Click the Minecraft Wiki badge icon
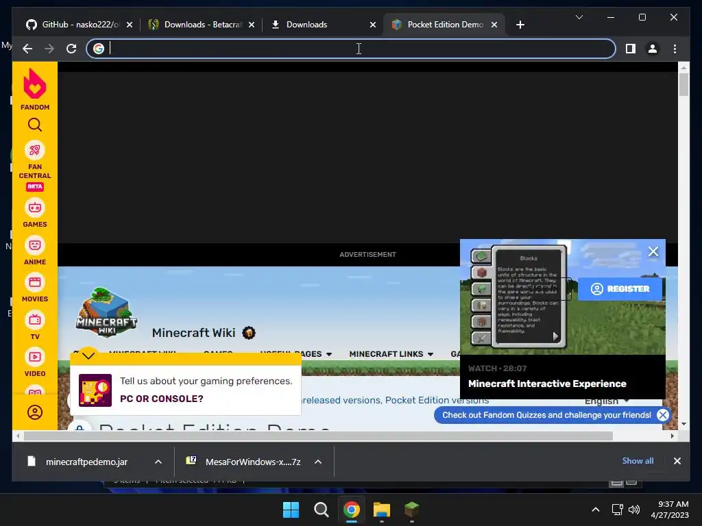The height and width of the screenshot is (526, 702). [249, 333]
